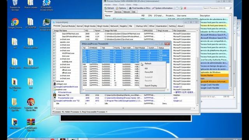
Task: Click the PC Hunter process list horizontal scrollbar
Action: click(123, 108)
